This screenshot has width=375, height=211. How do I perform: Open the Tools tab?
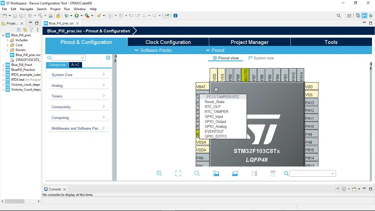tap(331, 42)
